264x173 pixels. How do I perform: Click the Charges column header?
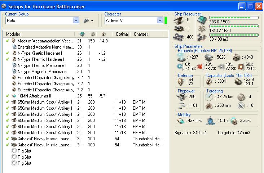coord(140,34)
